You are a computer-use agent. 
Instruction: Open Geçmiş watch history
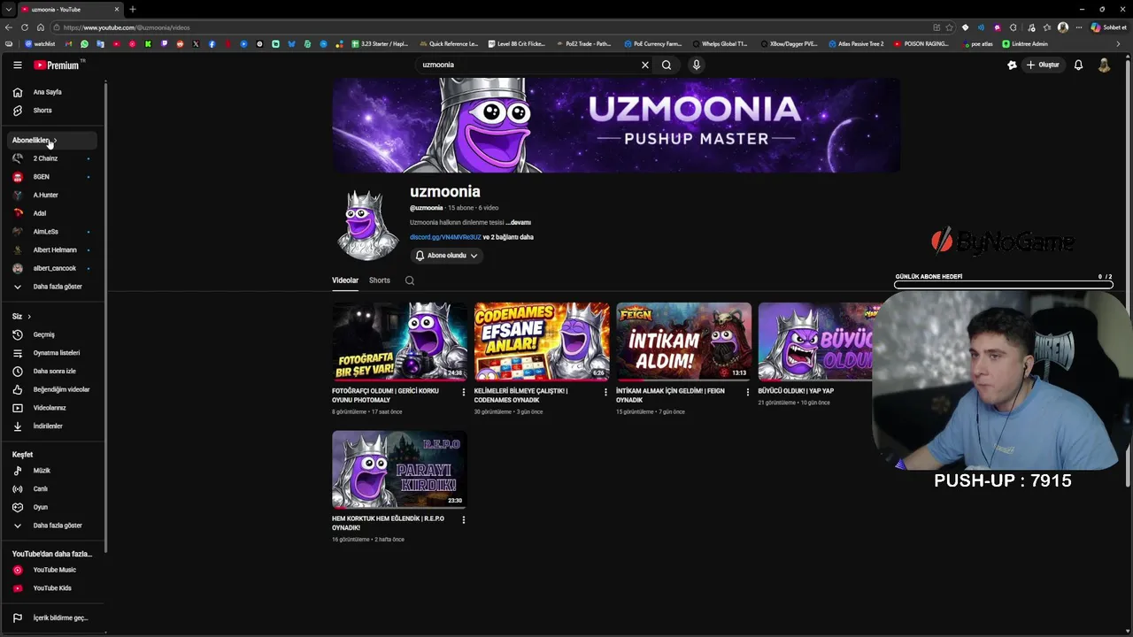[x=53, y=334]
